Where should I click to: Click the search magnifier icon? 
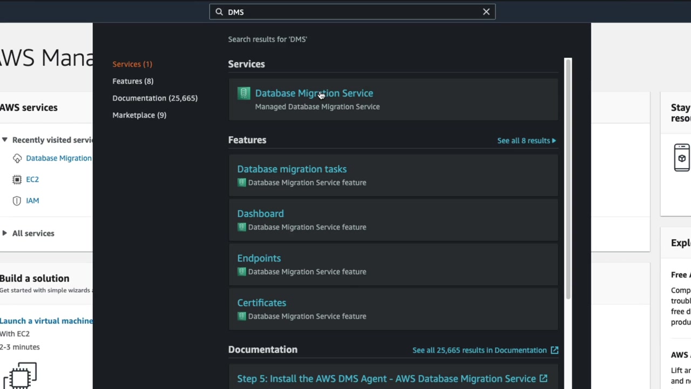(x=219, y=12)
